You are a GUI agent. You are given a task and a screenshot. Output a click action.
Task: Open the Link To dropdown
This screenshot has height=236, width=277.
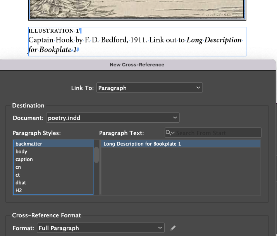(x=150, y=88)
